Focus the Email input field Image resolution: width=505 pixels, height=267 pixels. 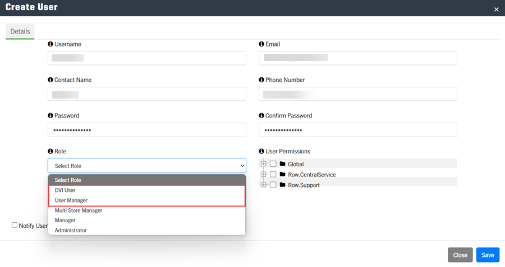[x=358, y=58]
